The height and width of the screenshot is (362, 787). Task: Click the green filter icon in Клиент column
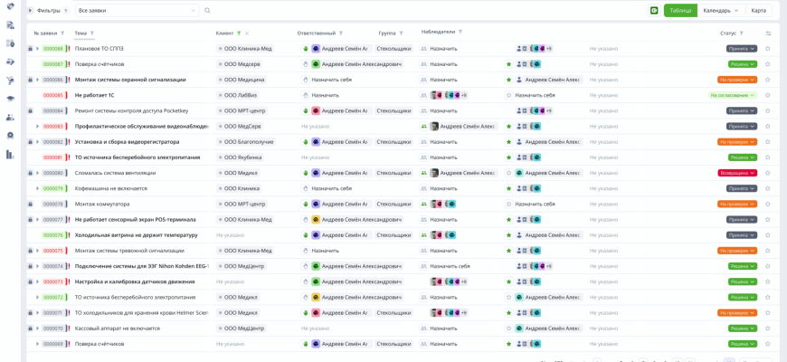pos(239,33)
